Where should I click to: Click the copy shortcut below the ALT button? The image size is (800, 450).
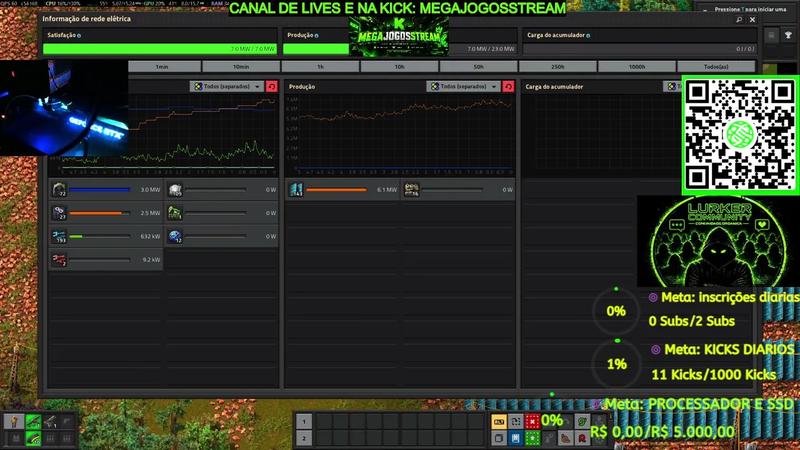[499, 438]
